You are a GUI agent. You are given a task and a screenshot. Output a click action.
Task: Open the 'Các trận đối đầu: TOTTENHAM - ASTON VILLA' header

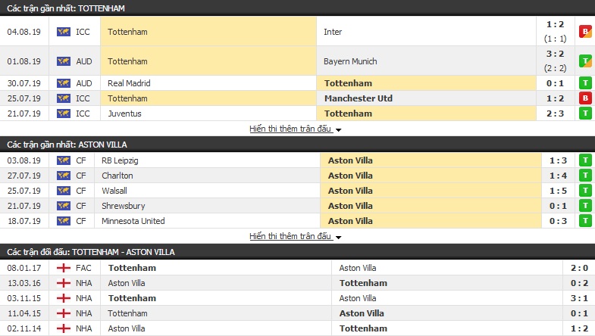pos(297,252)
